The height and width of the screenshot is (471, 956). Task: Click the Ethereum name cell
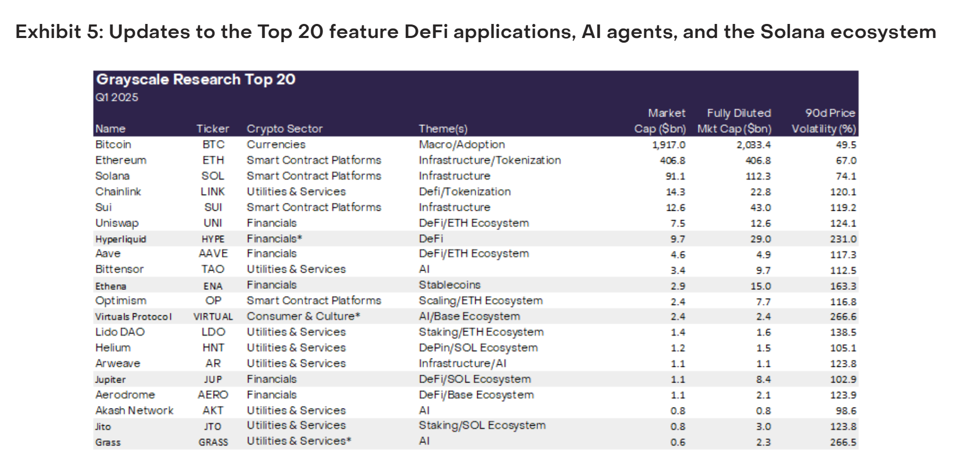pyautogui.click(x=121, y=160)
